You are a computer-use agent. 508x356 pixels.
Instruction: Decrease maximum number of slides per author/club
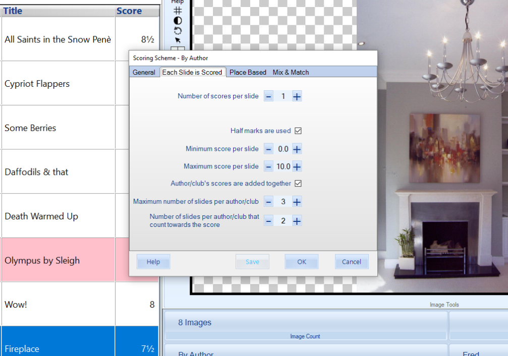pos(268,202)
